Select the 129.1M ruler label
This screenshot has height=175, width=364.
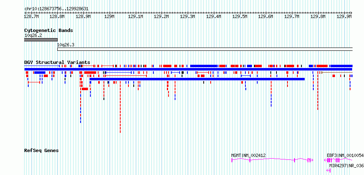coord(135,16)
